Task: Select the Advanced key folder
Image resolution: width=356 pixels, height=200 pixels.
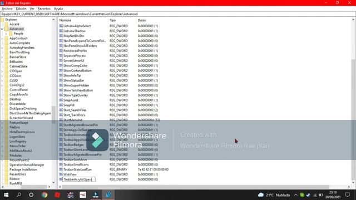Action: coord(16,29)
